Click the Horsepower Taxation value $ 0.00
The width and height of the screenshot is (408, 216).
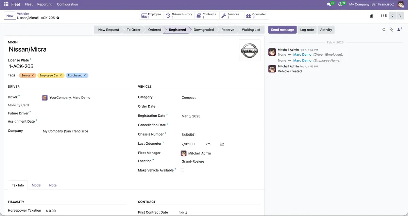pyautogui.click(x=51, y=211)
